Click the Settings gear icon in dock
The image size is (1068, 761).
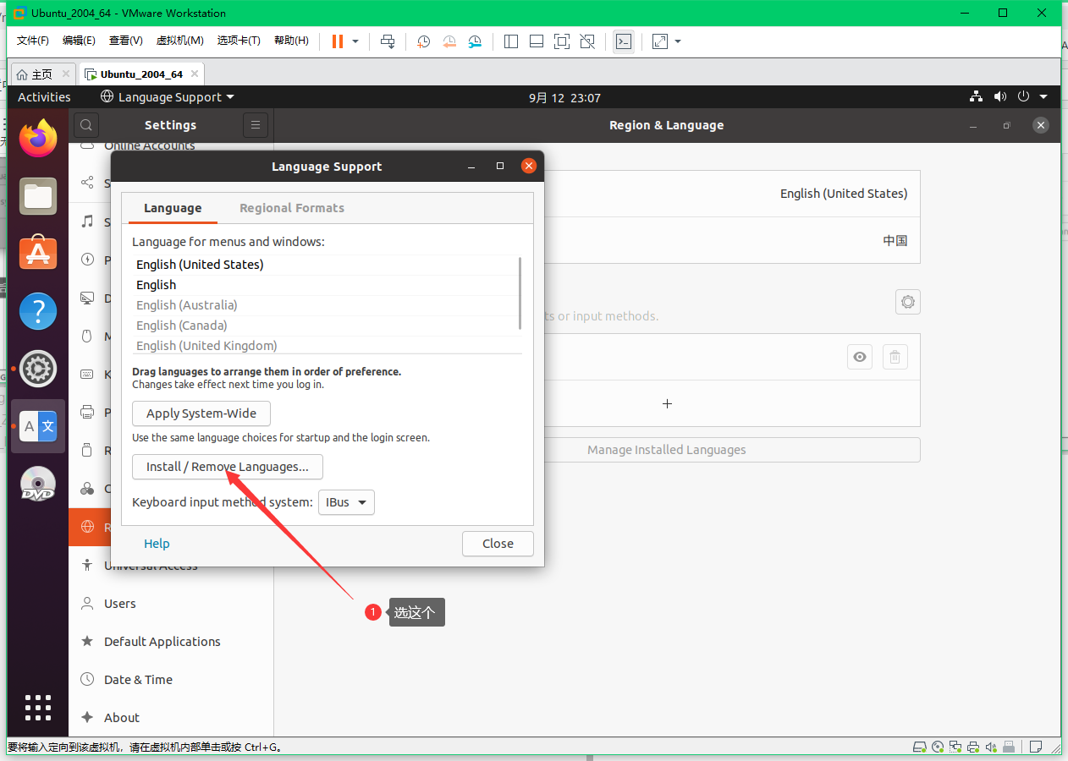coord(38,369)
